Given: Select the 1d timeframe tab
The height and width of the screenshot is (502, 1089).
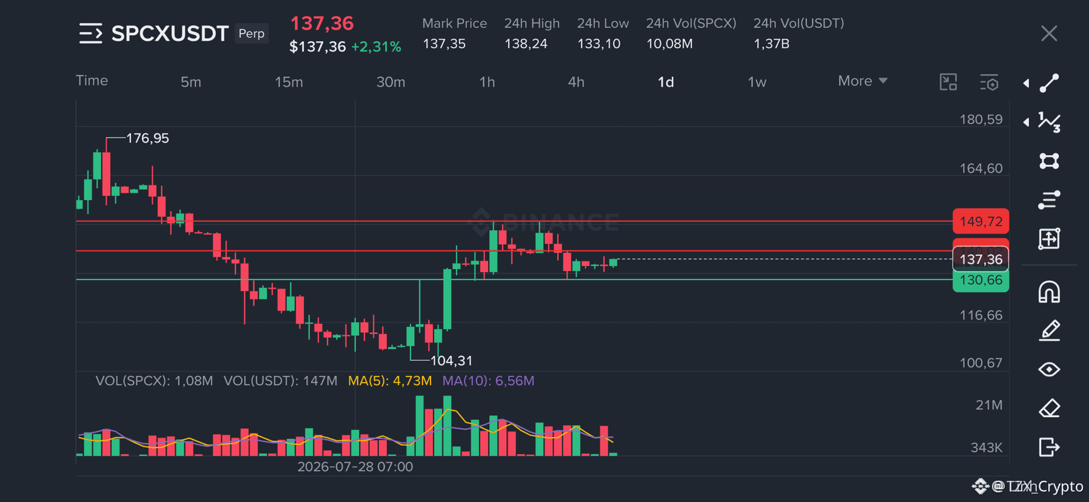Looking at the screenshot, I should click(x=666, y=82).
